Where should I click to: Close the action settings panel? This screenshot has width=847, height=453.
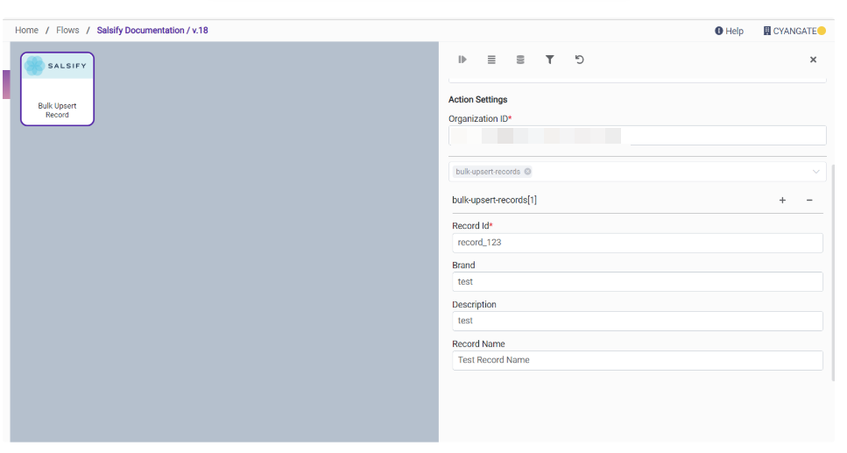click(813, 60)
